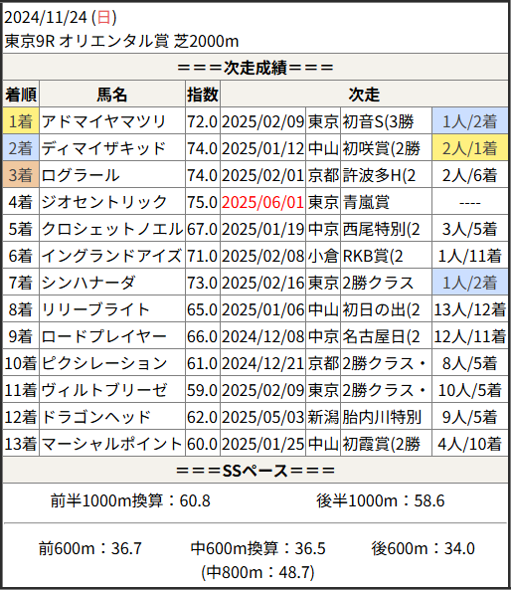Open the 胎内川特別 race entry
The width and height of the screenshot is (511, 590).
coord(382,417)
